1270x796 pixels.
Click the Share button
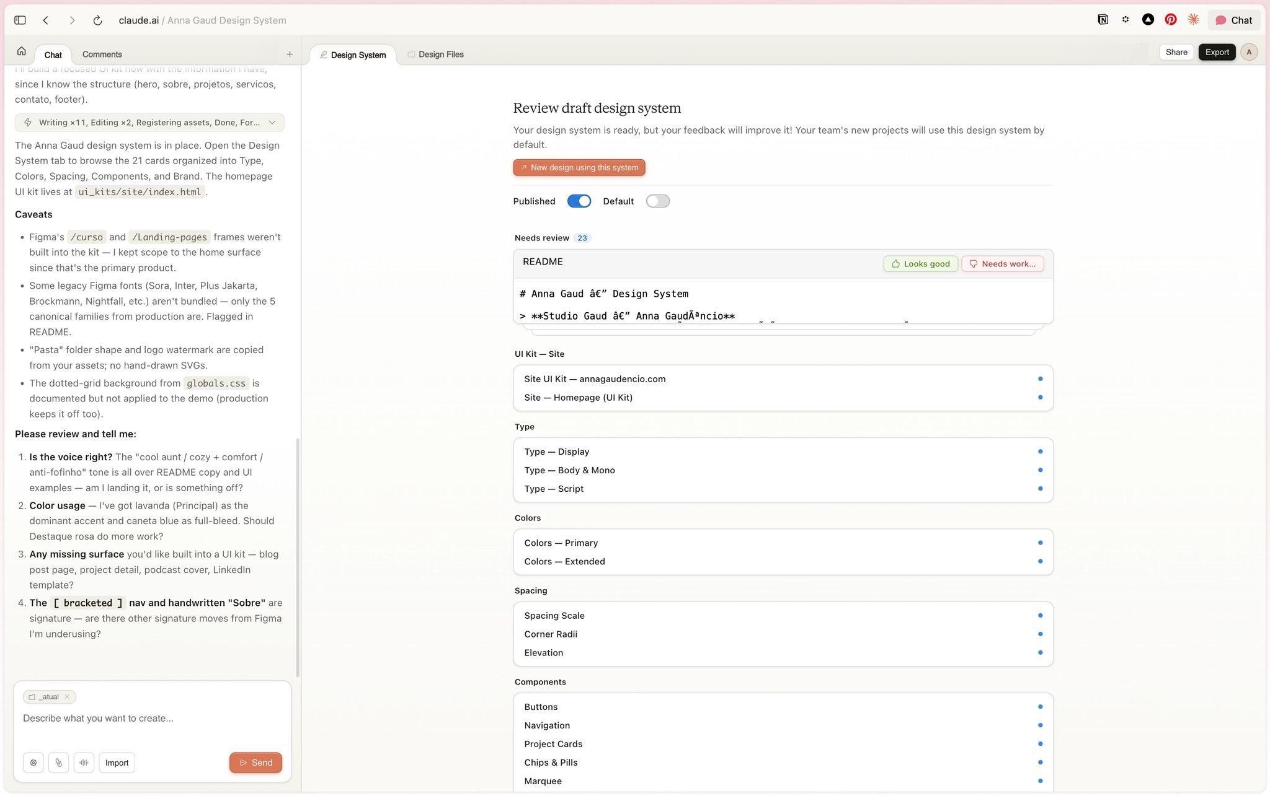[1176, 53]
